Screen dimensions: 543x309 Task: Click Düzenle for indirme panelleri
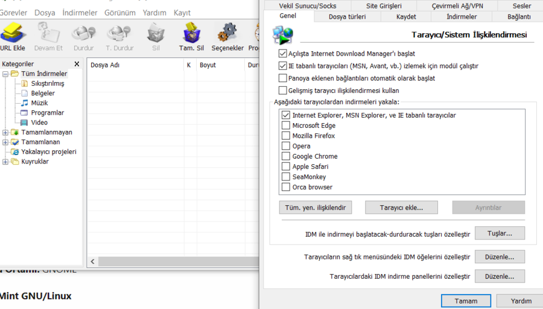[500, 276]
